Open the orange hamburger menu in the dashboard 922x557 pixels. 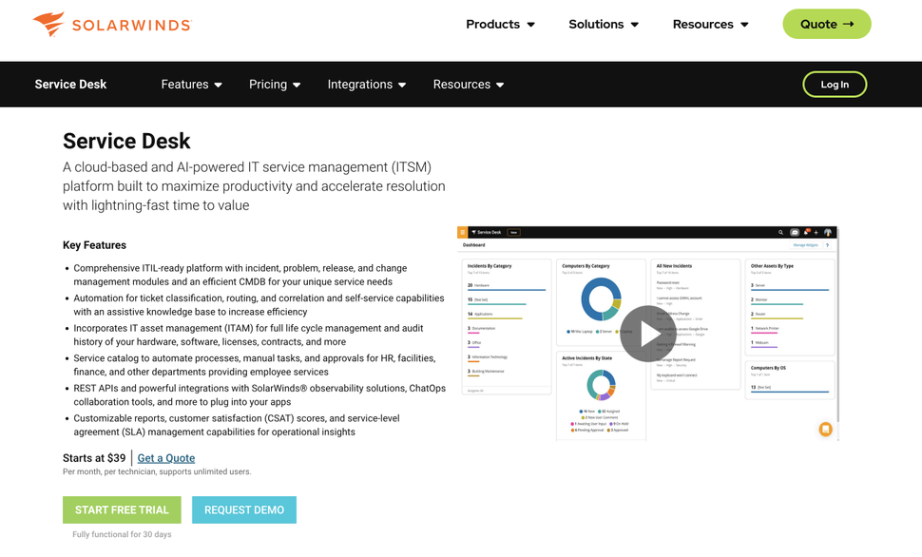(x=462, y=231)
